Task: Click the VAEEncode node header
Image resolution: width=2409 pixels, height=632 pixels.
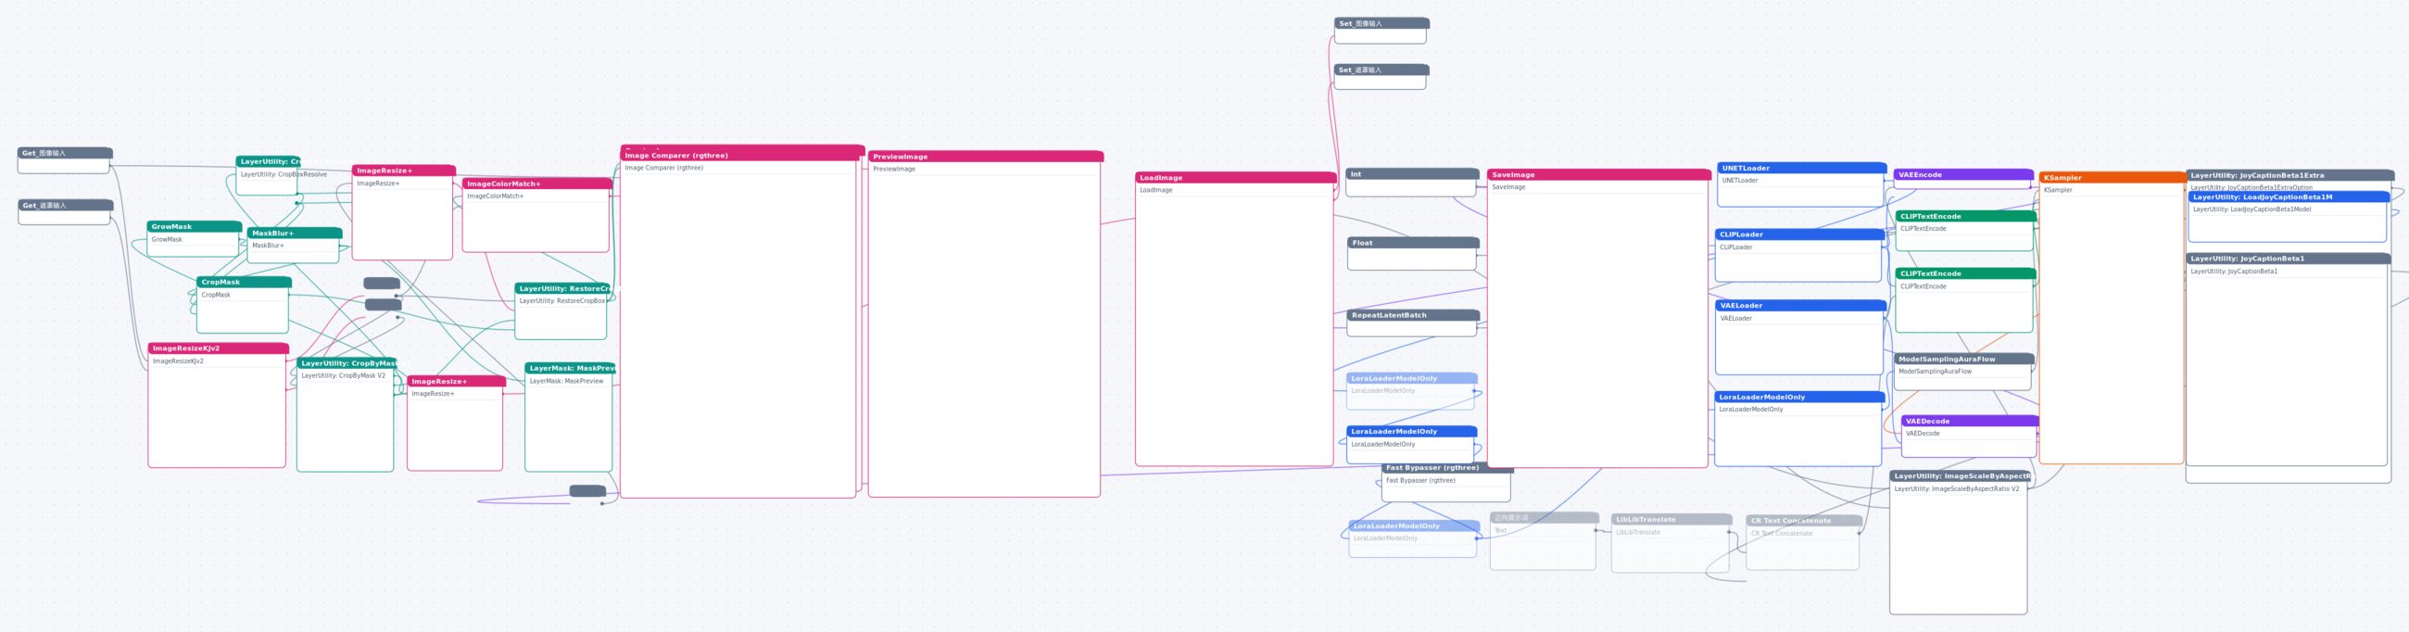Action: pyautogui.click(x=1964, y=175)
